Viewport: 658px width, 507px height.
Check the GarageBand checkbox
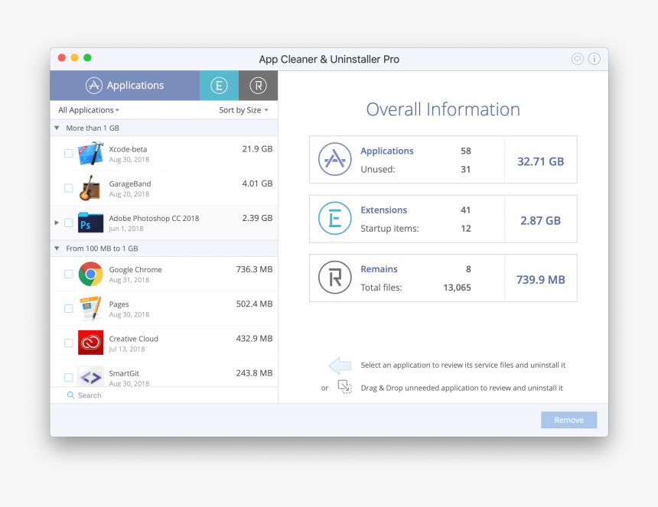(x=68, y=188)
